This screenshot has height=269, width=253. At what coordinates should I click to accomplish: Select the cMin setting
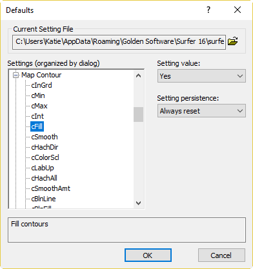(38, 95)
